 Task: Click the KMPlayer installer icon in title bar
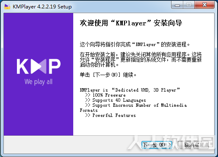(7, 6)
